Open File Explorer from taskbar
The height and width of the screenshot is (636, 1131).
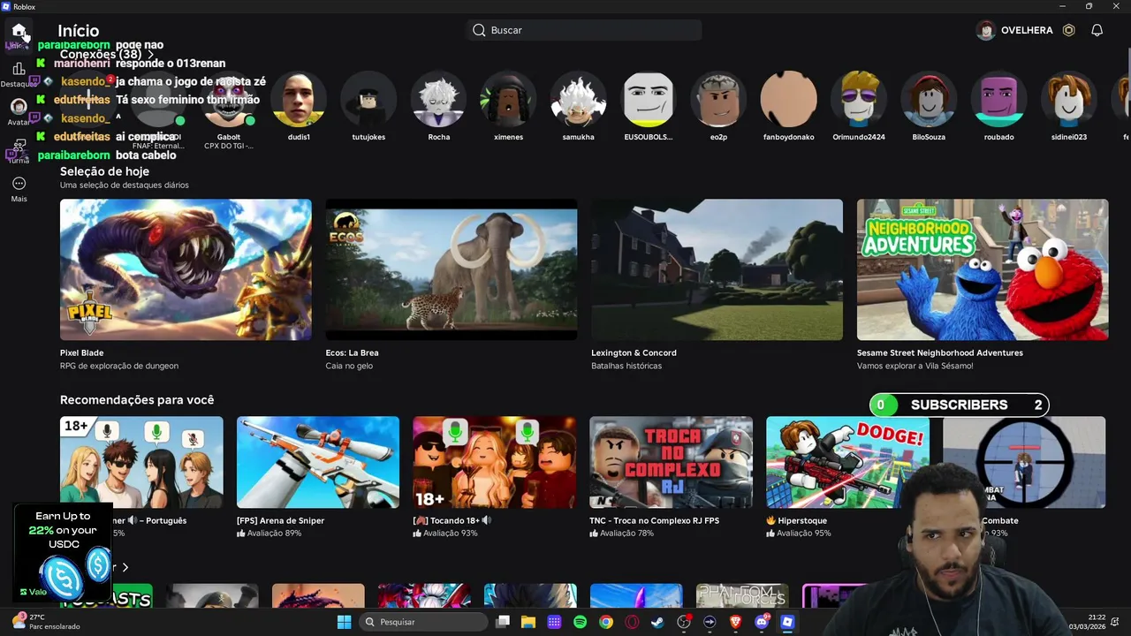[x=528, y=622]
